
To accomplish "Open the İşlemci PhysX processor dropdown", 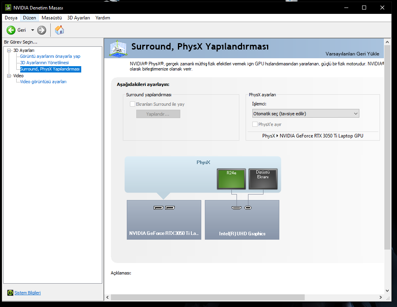I will pyautogui.click(x=305, y=114).
